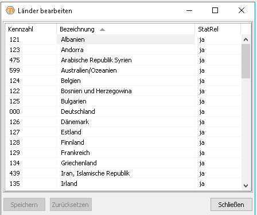Sort by the Bezeichnung column header
The height and width of the screenshot is (215, 257).
tap(126, 29)
